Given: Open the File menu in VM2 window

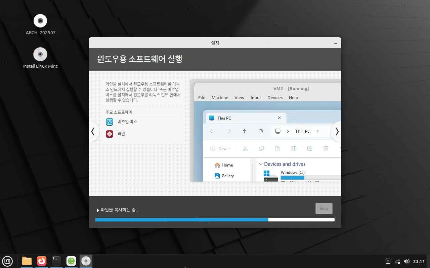Looking at the screenshot, I should click(202, 97).
